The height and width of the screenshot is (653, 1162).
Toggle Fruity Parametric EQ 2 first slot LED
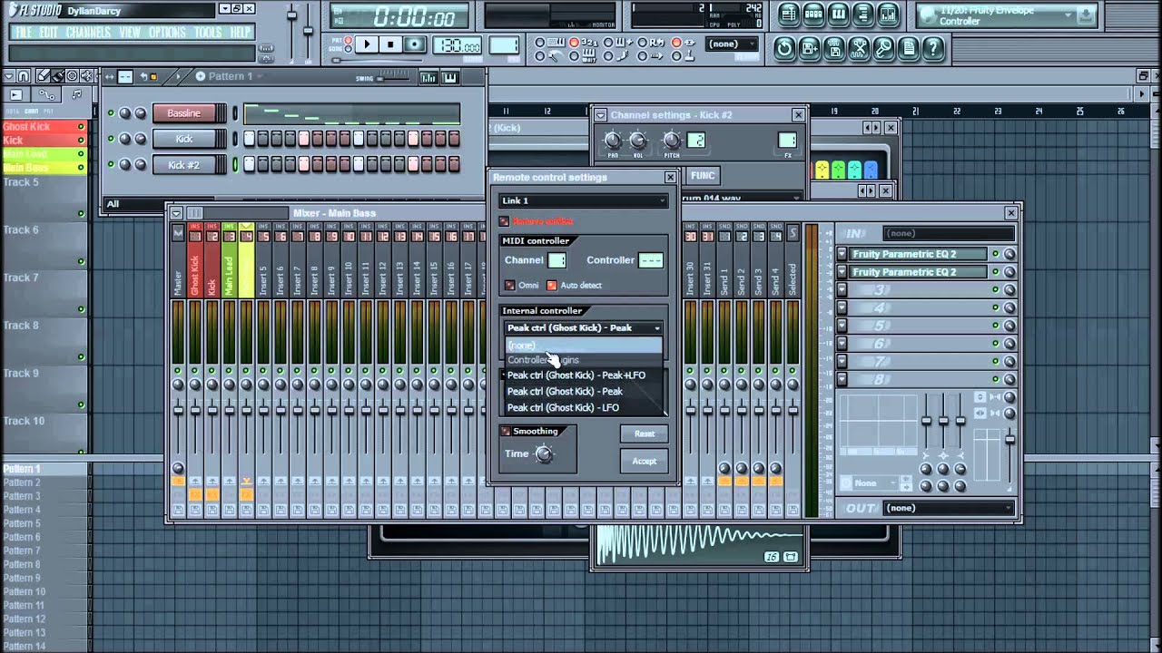click(x=995, y=254)
